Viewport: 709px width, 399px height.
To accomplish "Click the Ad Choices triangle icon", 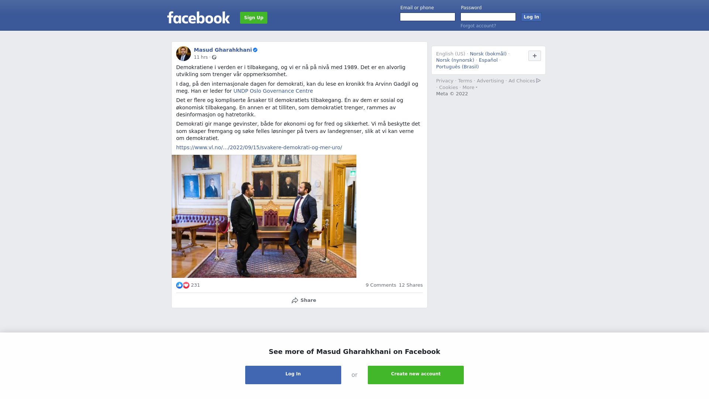I will tap(538, 81).
